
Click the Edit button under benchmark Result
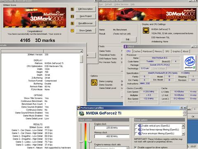[x=128, y=39]
